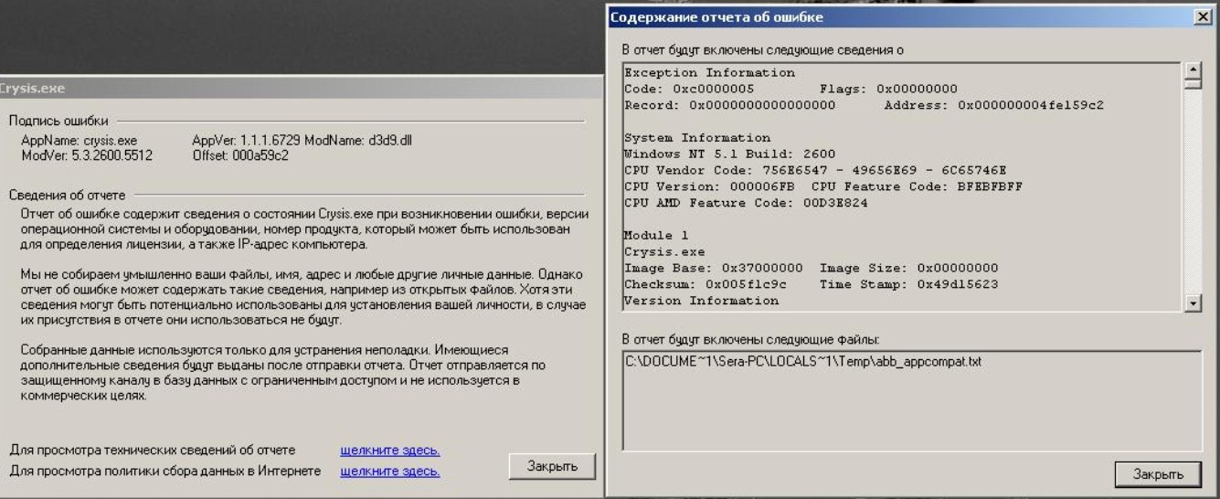Click the Crysis.exe module name line

(663, 251)
